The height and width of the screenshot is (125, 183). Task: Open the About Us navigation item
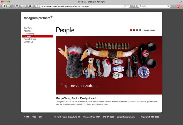28,31
